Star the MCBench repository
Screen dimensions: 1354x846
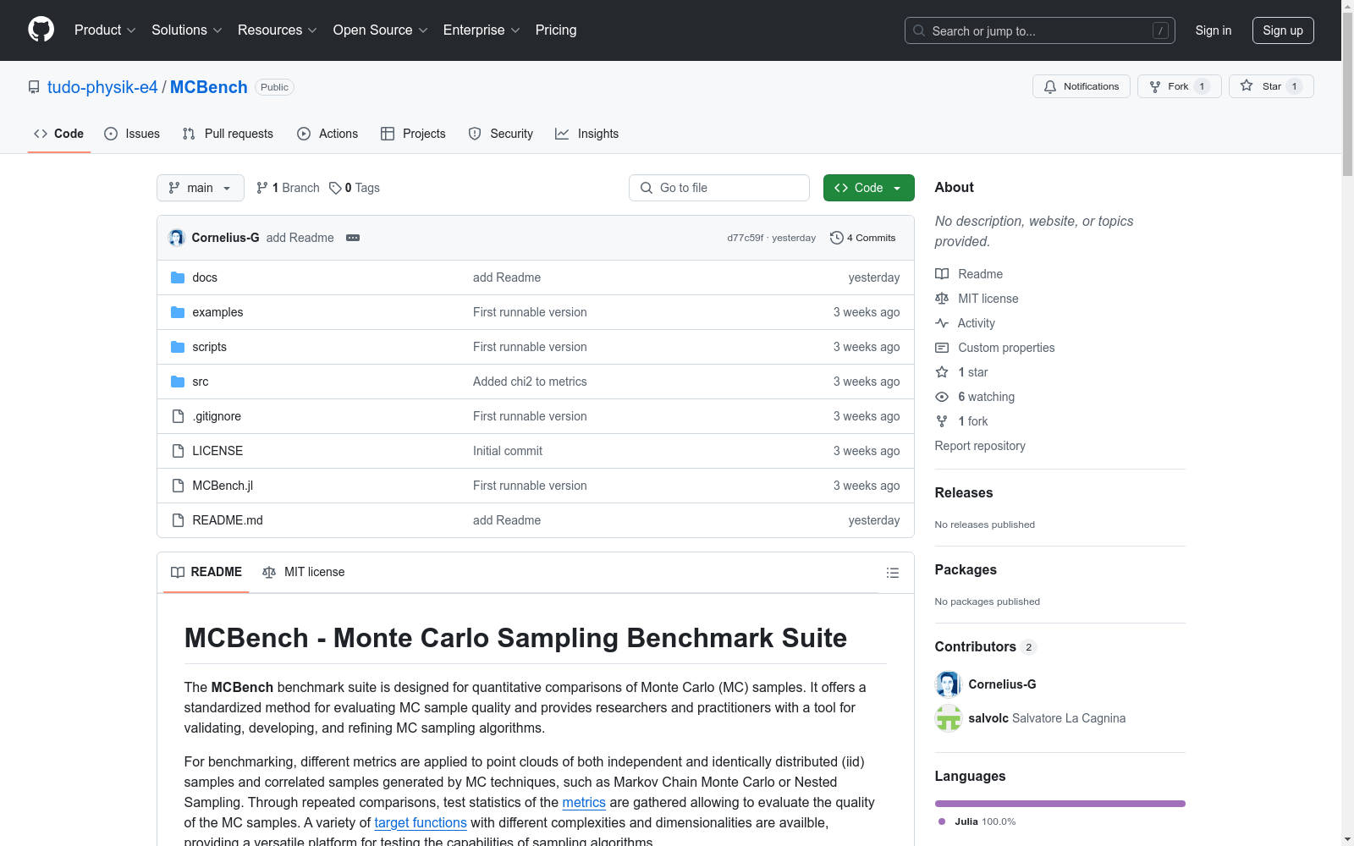pyautogui.click(x=1270, y=86)
